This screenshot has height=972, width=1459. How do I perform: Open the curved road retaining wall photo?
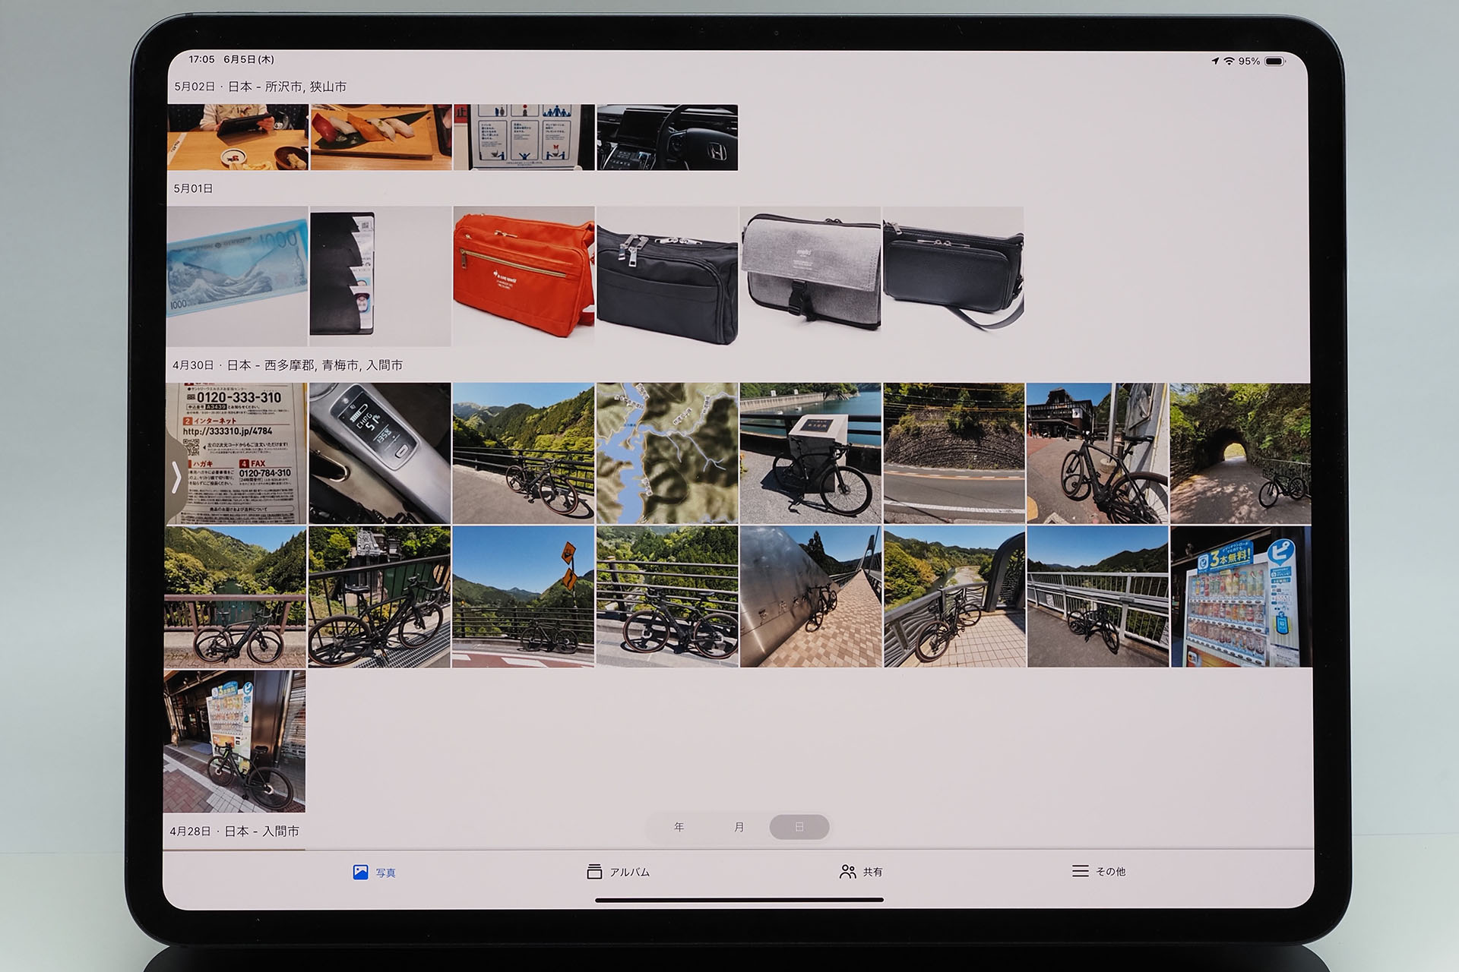[x=954, y=453]
